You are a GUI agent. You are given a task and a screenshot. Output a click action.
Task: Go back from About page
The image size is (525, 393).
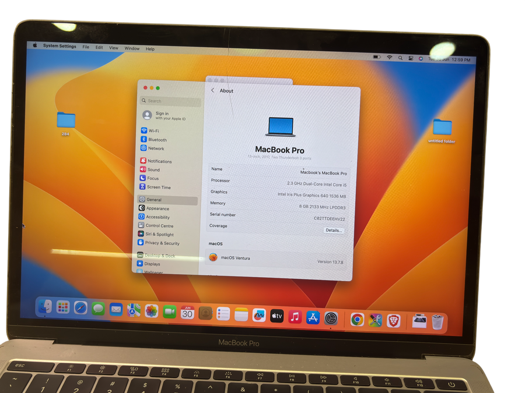coord(212,90)
